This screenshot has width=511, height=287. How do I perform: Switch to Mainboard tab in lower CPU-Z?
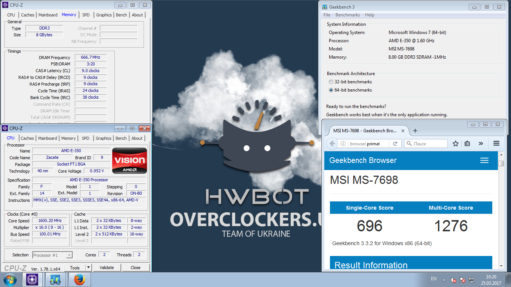(x=48, y=138)
